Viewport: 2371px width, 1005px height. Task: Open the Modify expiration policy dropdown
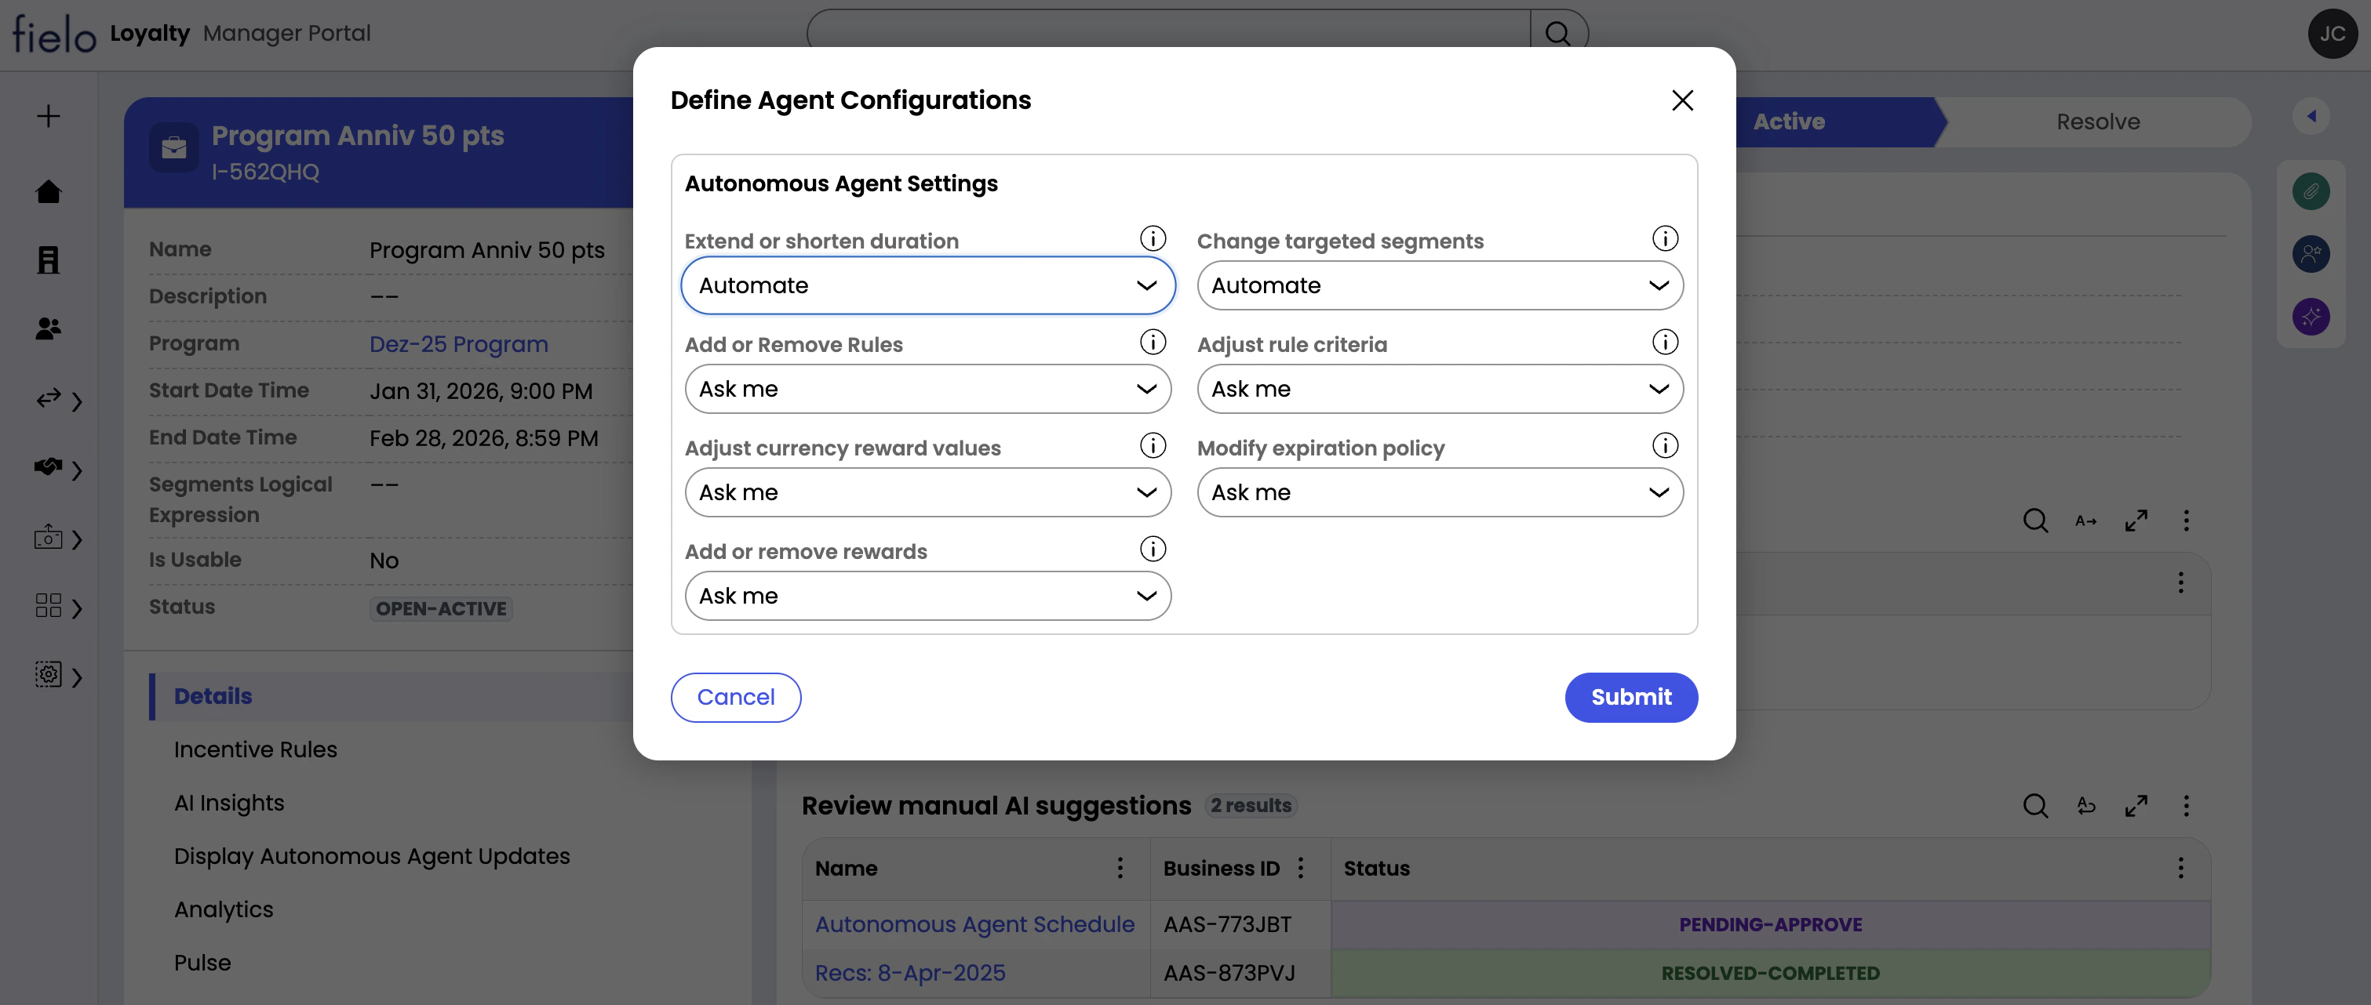[x=1439, y=493]
